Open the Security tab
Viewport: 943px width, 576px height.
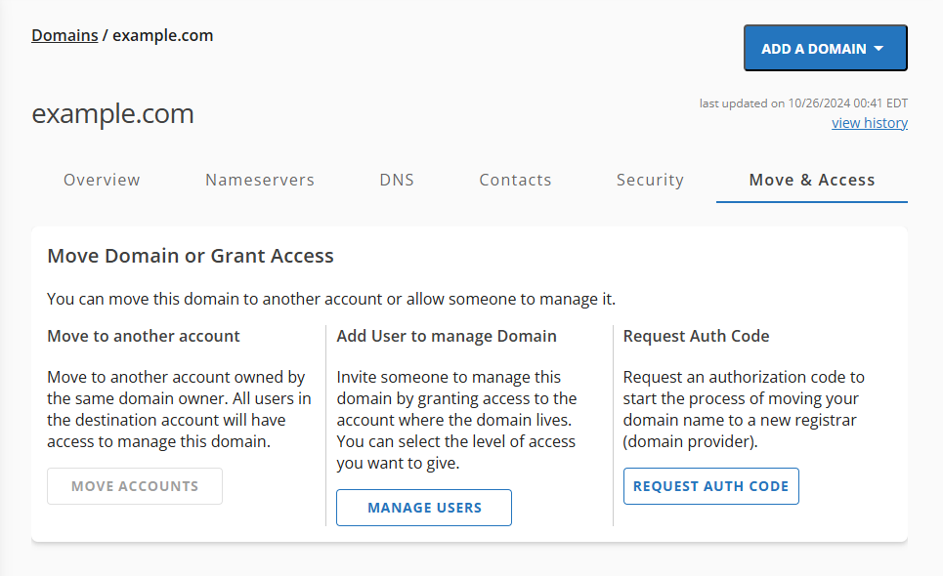(x=650, y=180)
